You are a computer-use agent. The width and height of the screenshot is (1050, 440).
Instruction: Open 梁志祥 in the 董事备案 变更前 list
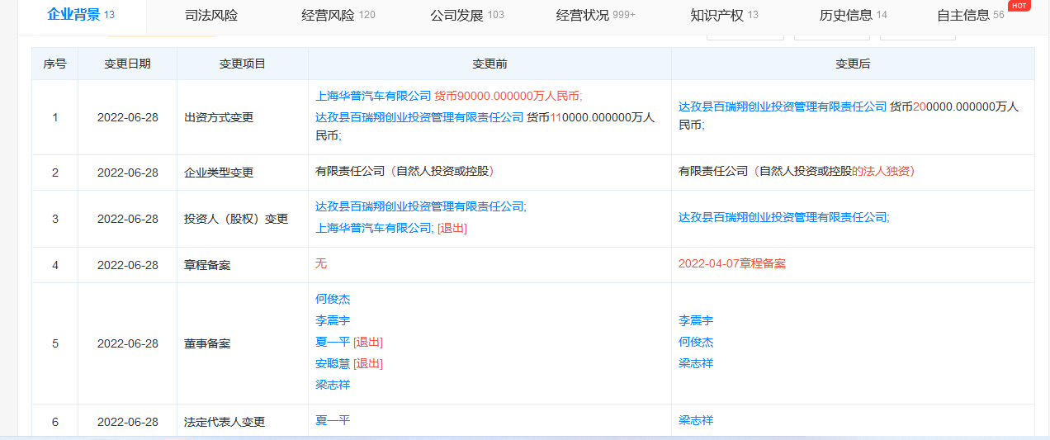(333, 385)
